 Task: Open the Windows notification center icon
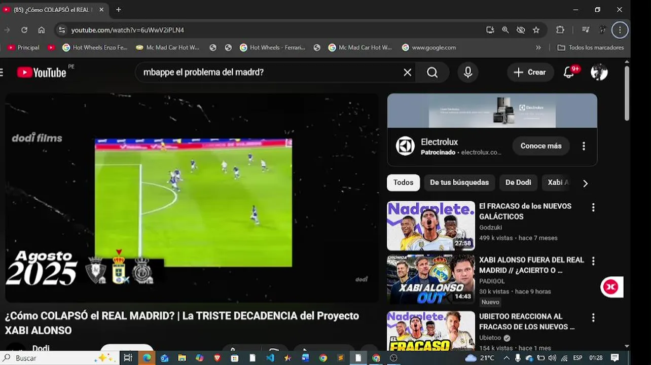pos(614,358)
